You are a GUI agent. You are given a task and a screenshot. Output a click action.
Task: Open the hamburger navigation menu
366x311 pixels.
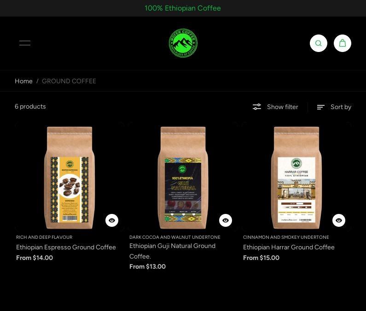click(x=25, y=43)
